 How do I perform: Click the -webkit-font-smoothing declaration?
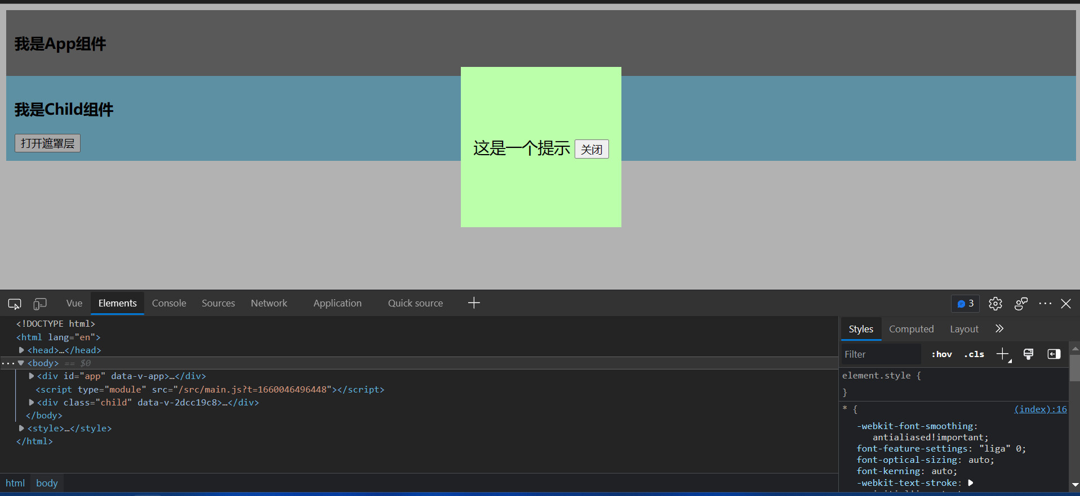922,432
